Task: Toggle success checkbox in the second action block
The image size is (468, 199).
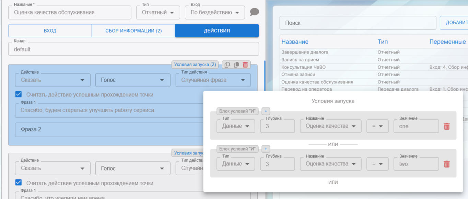Action: pos(19,183)
